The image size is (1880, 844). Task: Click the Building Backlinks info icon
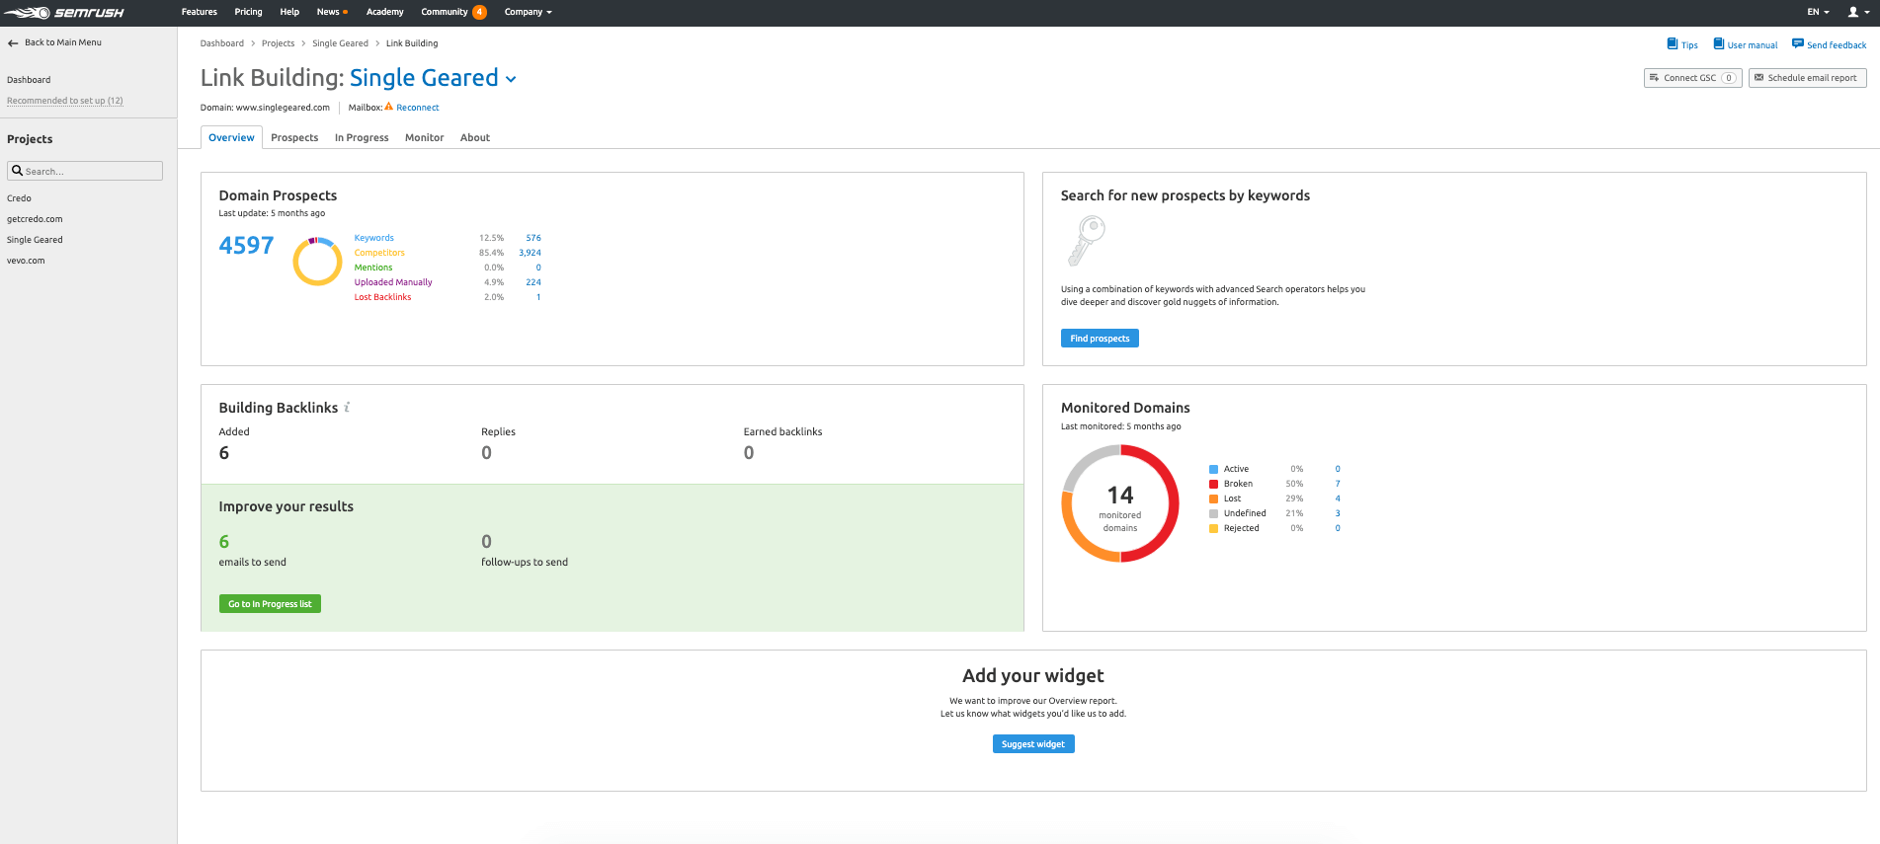347,407
